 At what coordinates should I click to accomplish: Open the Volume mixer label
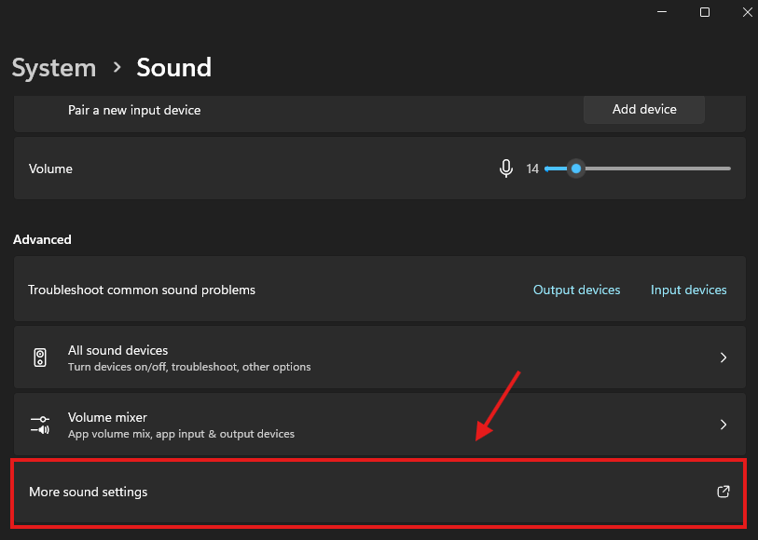[x=108, y=418]
